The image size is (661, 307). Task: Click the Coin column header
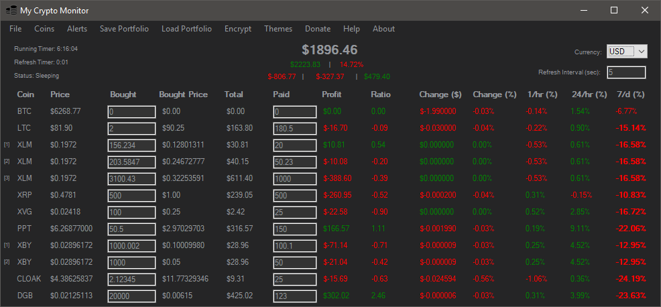[x=25, y=95]
